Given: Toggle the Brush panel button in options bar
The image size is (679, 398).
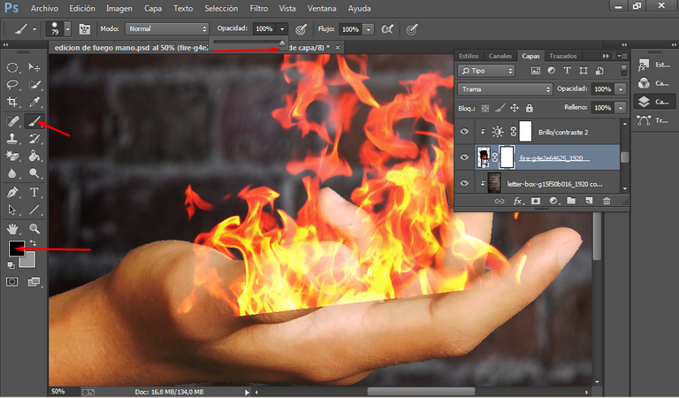Looking at the screenshot, I should [85, 29].
